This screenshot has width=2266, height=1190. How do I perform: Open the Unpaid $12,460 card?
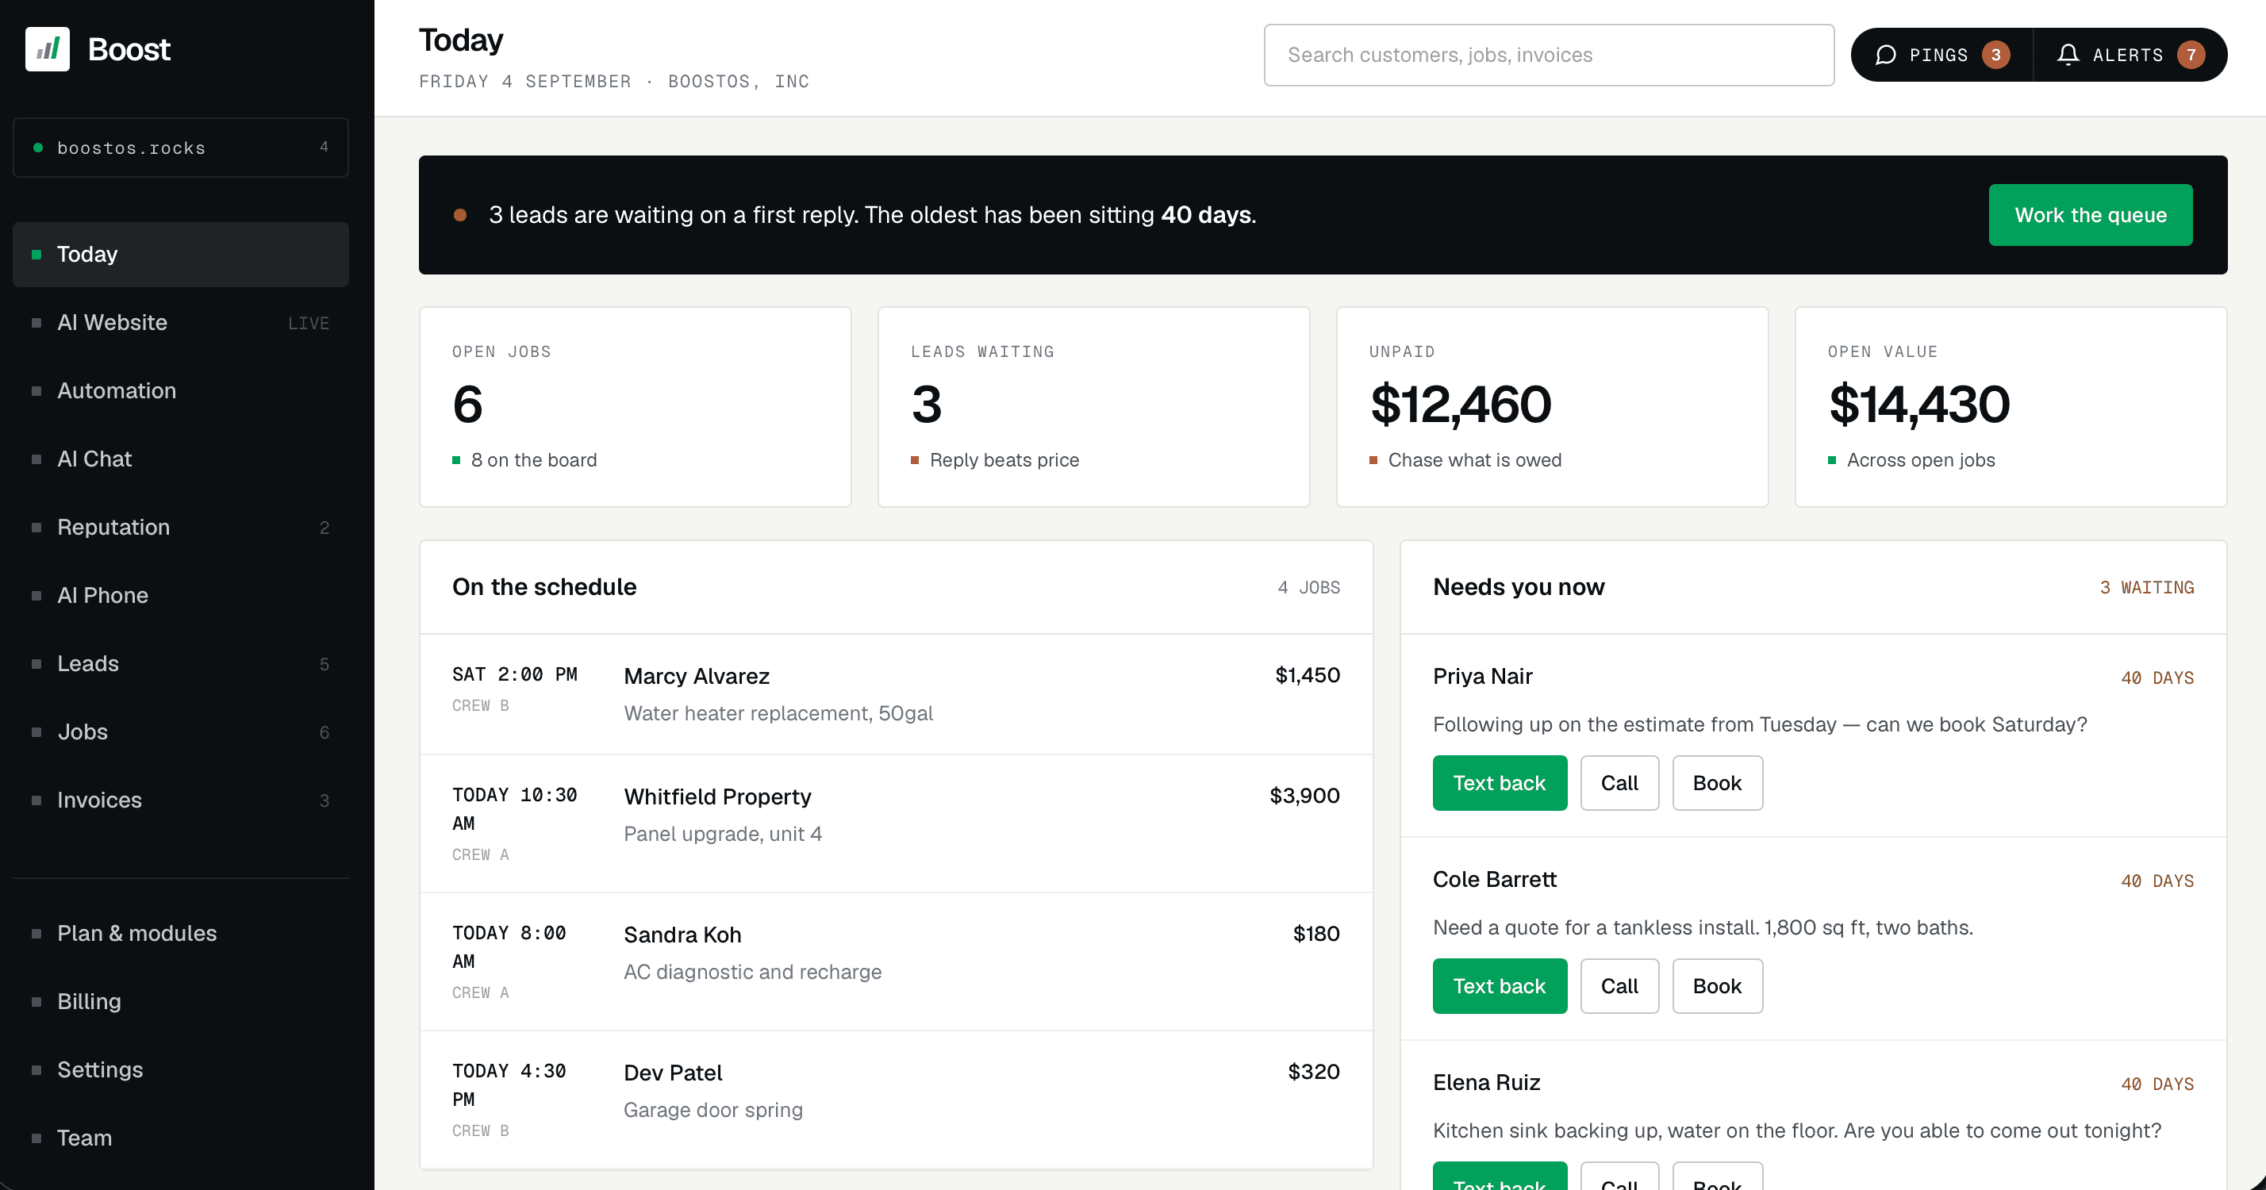1552,406
